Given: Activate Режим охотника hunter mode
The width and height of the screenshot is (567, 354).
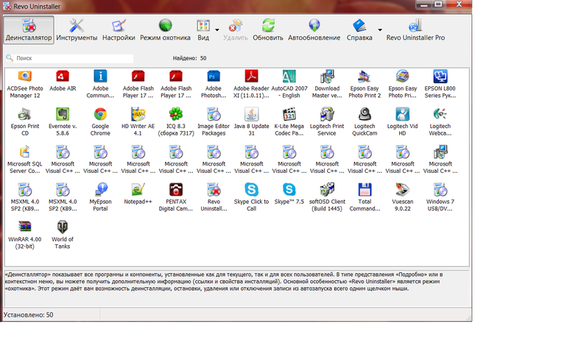Looking at the screenshot, I should 165,30.
